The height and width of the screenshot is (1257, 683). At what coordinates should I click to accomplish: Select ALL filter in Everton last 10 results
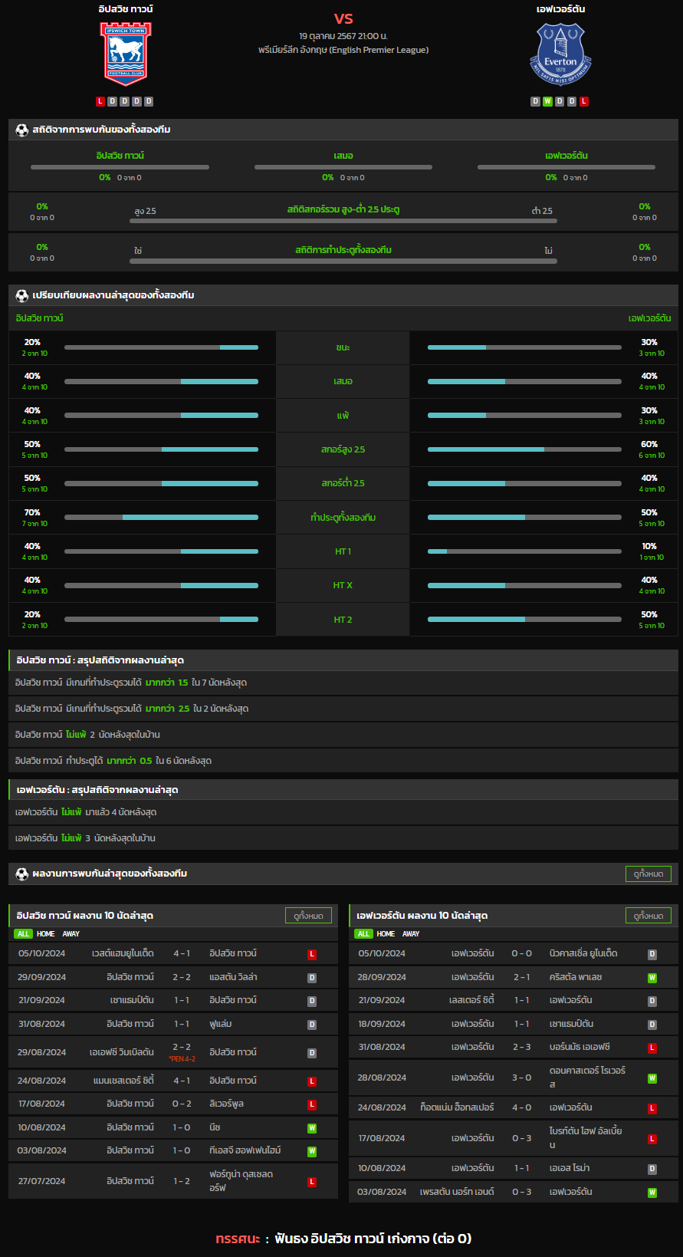[x=363, y=934]
